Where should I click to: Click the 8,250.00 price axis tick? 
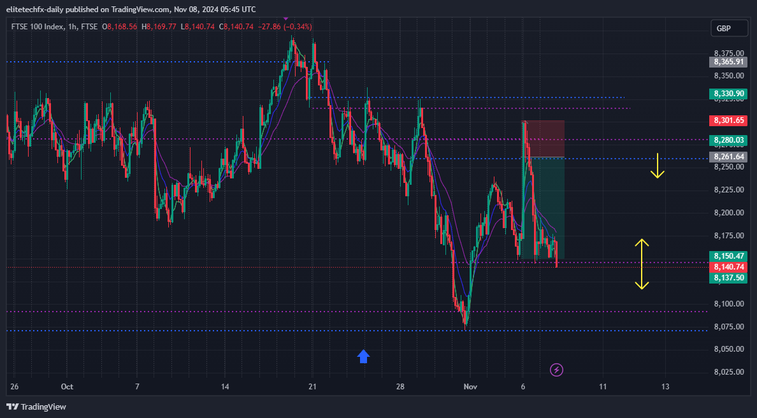point(729,167)
